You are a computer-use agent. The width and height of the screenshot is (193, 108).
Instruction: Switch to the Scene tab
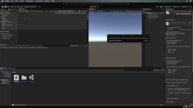[3, 9]
